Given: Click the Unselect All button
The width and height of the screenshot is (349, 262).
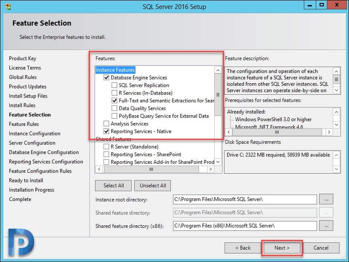Looking at the screenshot, I should pos(153,186).
